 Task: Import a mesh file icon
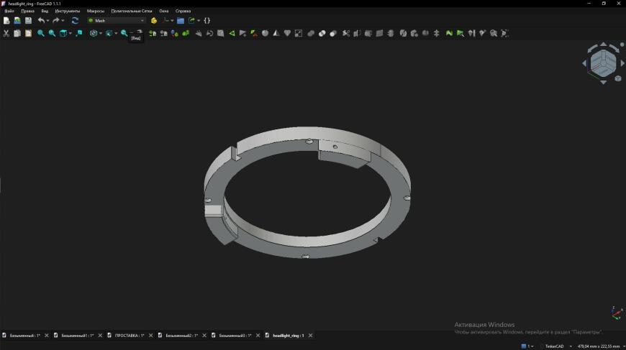[153, 33]
